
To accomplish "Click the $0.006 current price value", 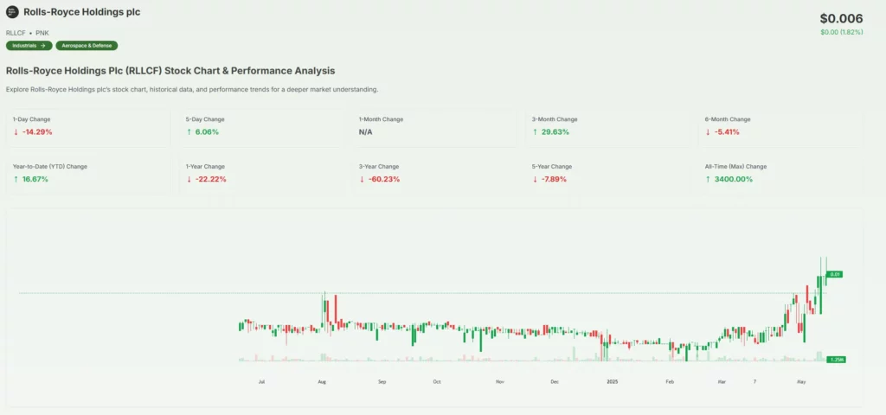I will tap(841, 18).
